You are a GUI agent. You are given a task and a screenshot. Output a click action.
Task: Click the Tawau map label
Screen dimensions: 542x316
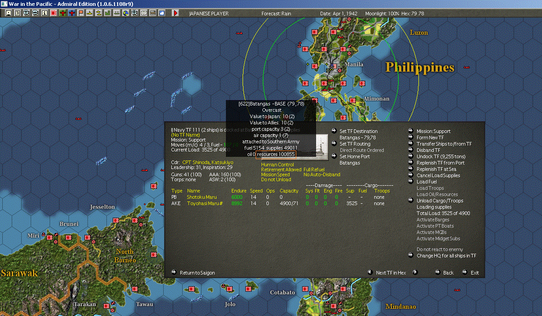[x=144, y=304]
